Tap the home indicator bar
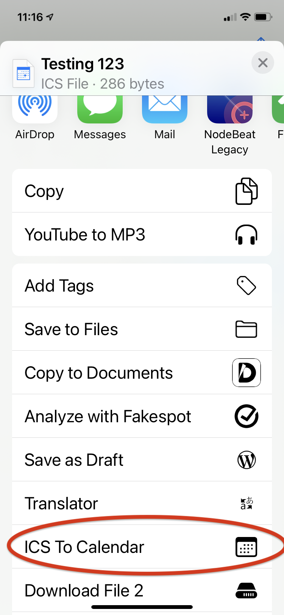Viewport: 284px width, 615px height. (x=142, y=607)
